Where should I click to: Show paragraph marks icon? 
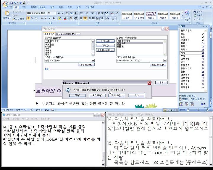[117, 13]
